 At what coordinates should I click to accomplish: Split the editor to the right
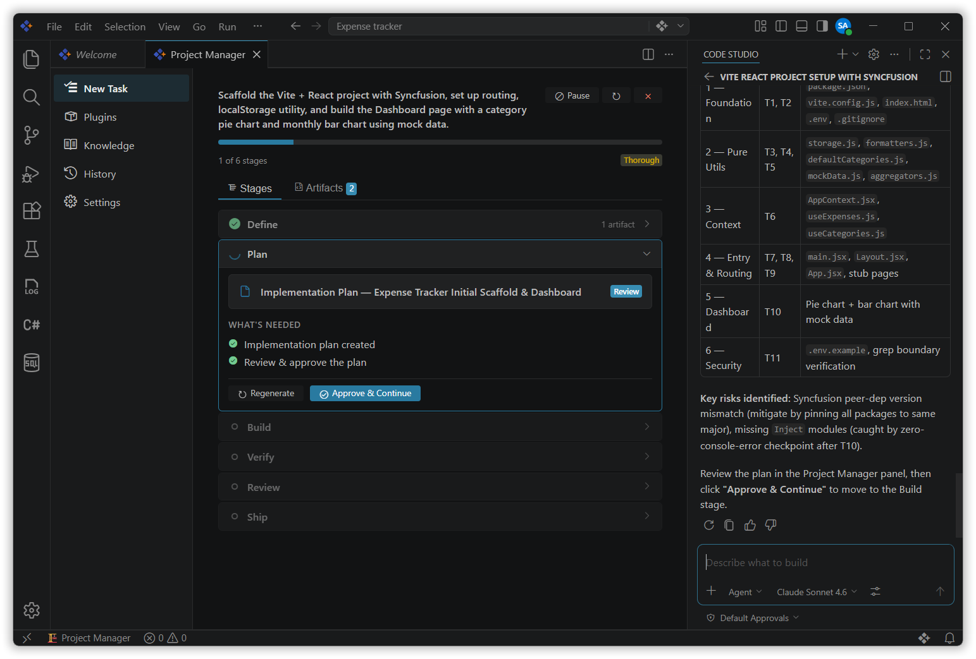coord(648,54)
